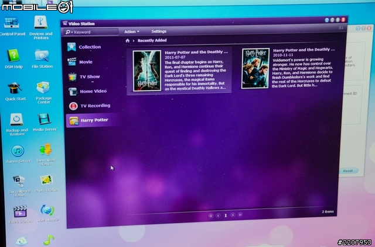Image resolution: width=375 pixels, height=247 pixels.
Task: Click the 2 items count text
Action: [x=328, y=212]
